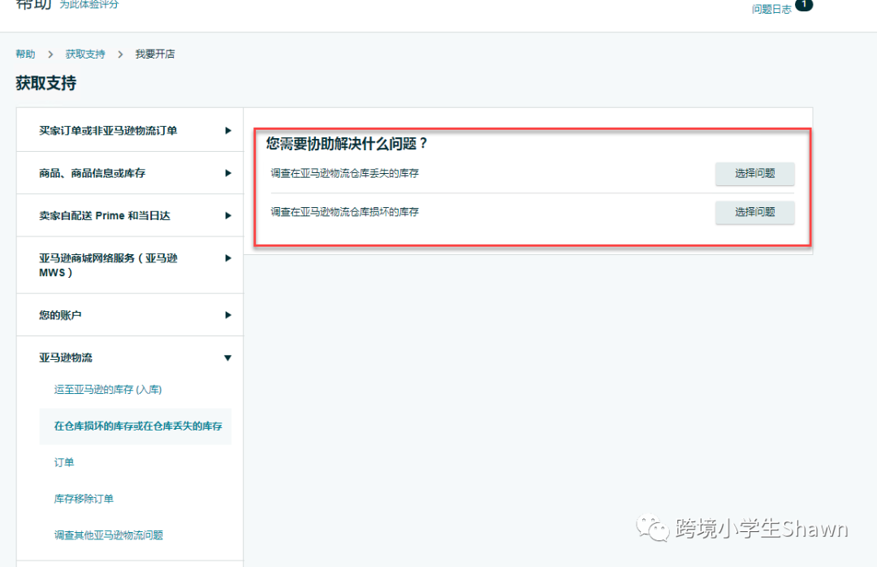Open the 订单 submenu link
The width and height of the screenshot is (877, 567).
pyautogui.click(x=64, y=462)
